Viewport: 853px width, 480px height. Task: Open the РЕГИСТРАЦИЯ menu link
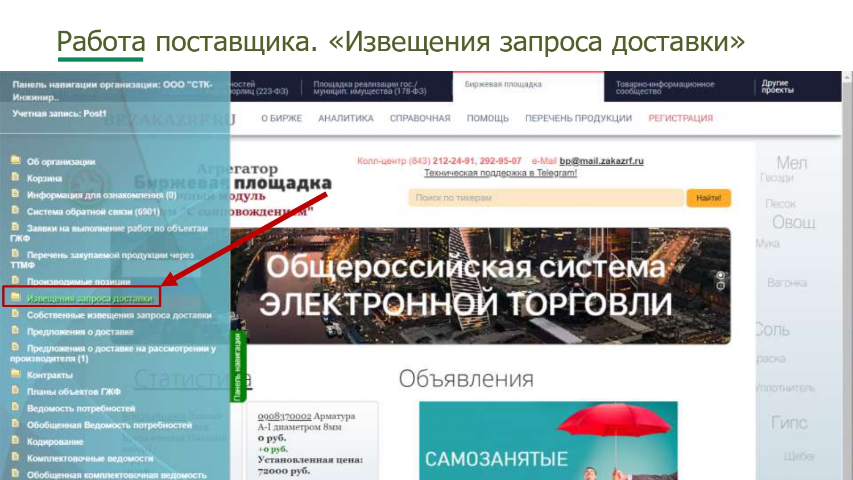pos(680,118)
